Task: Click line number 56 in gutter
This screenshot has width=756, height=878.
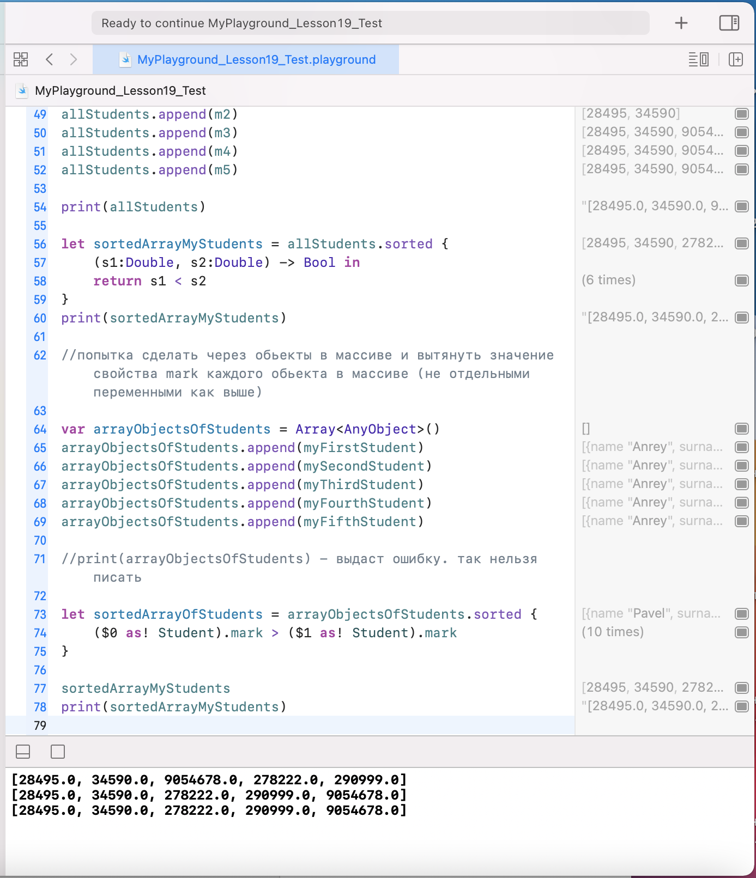Action: 40,244
